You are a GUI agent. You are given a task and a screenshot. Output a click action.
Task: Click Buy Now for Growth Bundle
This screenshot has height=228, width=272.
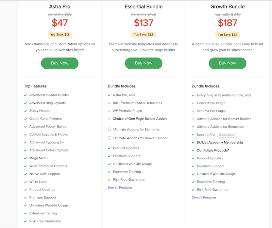[x=227, y=63]
